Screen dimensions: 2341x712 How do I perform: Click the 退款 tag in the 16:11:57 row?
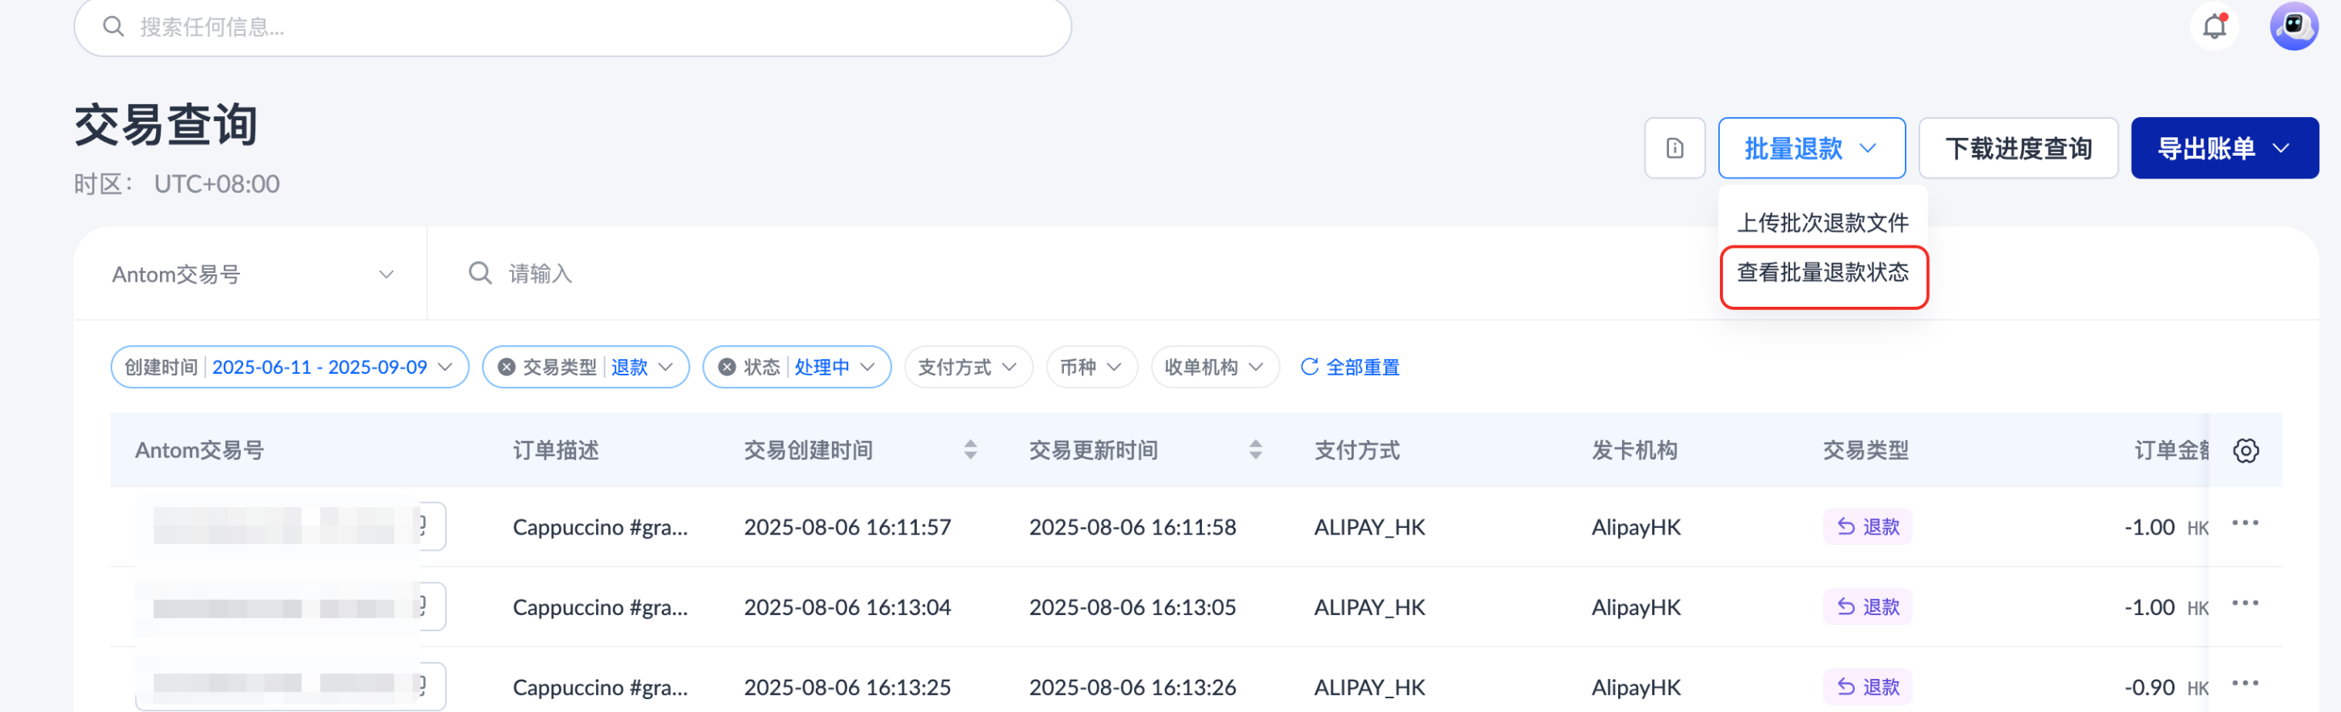coord(1867,526)
